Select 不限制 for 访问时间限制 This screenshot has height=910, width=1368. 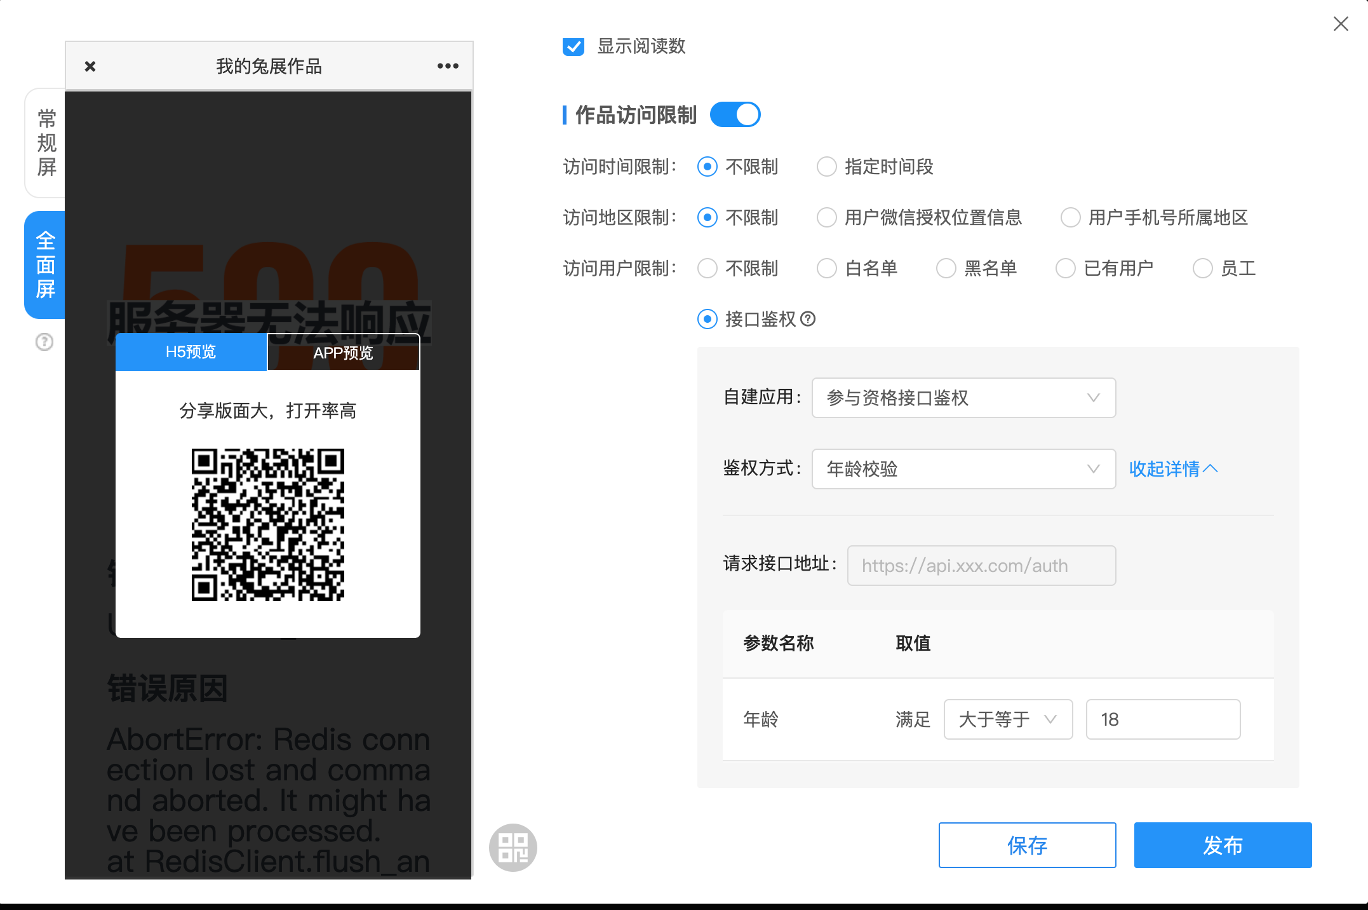click(x=707, y=167)
